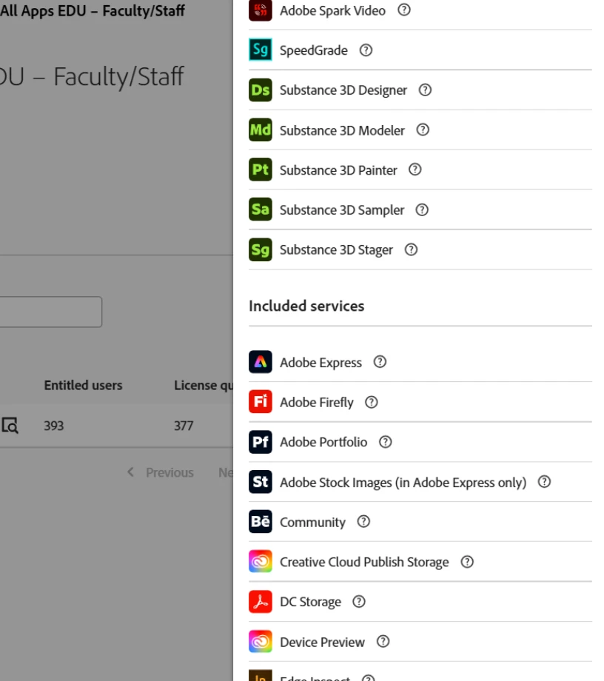
Task: Go to Previous page of results
Action: (160, 472)
